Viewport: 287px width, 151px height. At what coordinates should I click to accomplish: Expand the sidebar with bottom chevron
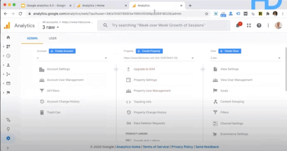pos(8,148)
